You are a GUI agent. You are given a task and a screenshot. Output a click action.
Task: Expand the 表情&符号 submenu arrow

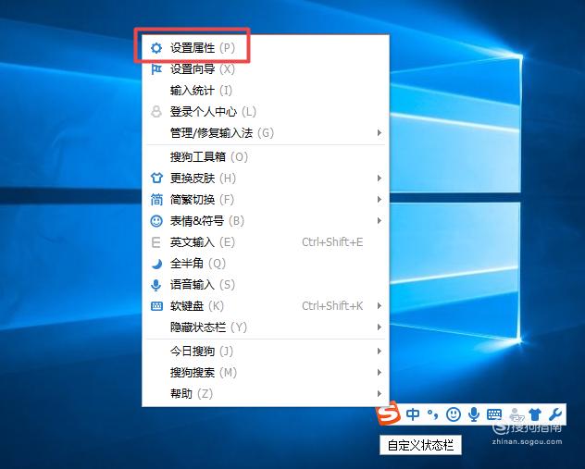[380, 221]
